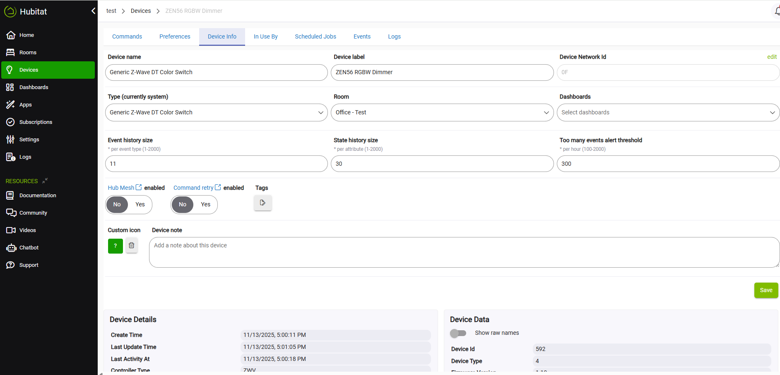The width and height of the screenshot is (780, 375).
Task: Click the Device note text area
Action: (464, 252)
